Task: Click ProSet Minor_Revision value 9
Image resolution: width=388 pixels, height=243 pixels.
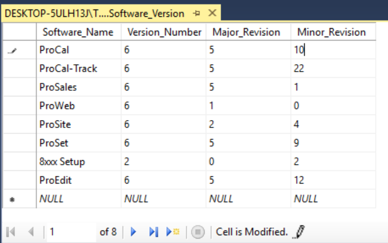Action: click(333, 143)
